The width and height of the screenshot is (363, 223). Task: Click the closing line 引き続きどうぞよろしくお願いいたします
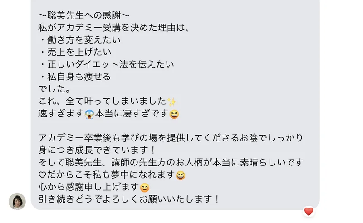[129, 199]
